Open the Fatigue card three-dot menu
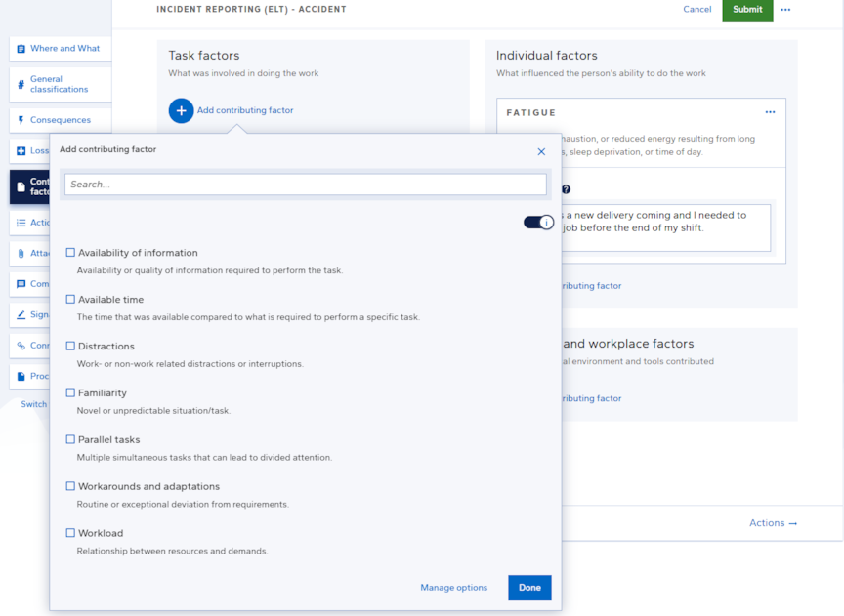 click(x=770, y=112)
